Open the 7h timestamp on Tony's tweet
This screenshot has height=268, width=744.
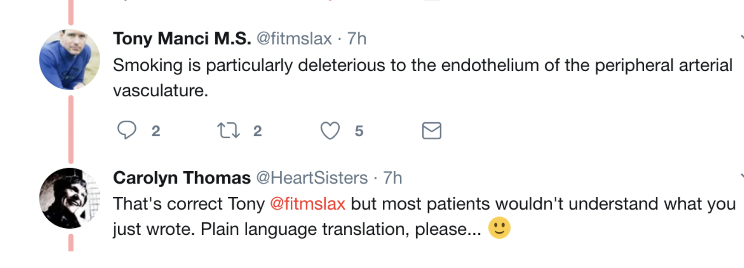[x=357, y=39]
